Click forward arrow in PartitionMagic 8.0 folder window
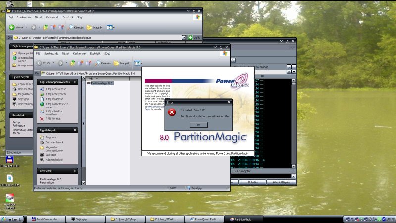Image resolution: width=396 pixels, height=223 pixels. [x=60, y=63]
